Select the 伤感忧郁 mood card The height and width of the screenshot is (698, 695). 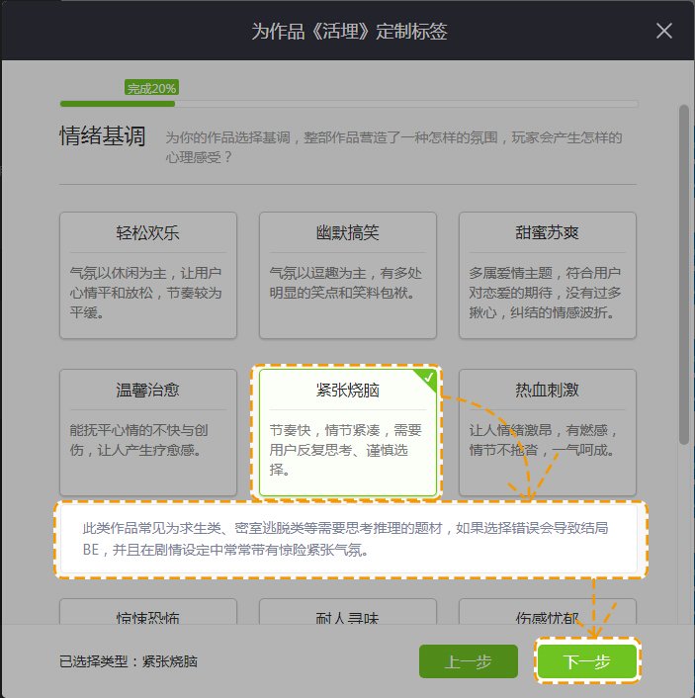[x=547, y=613]
